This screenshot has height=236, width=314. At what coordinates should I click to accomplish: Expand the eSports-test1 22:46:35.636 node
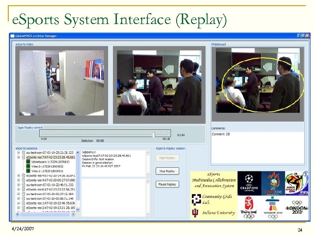point(18,203)
